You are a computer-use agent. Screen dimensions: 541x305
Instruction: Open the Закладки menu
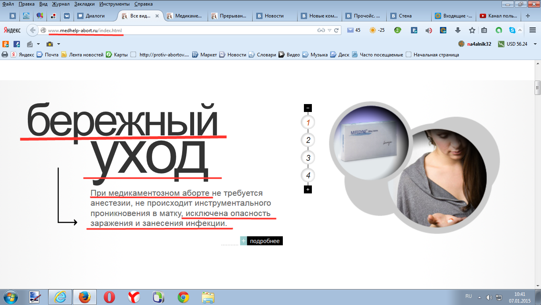pyautogui.click(x=85, y=4)
